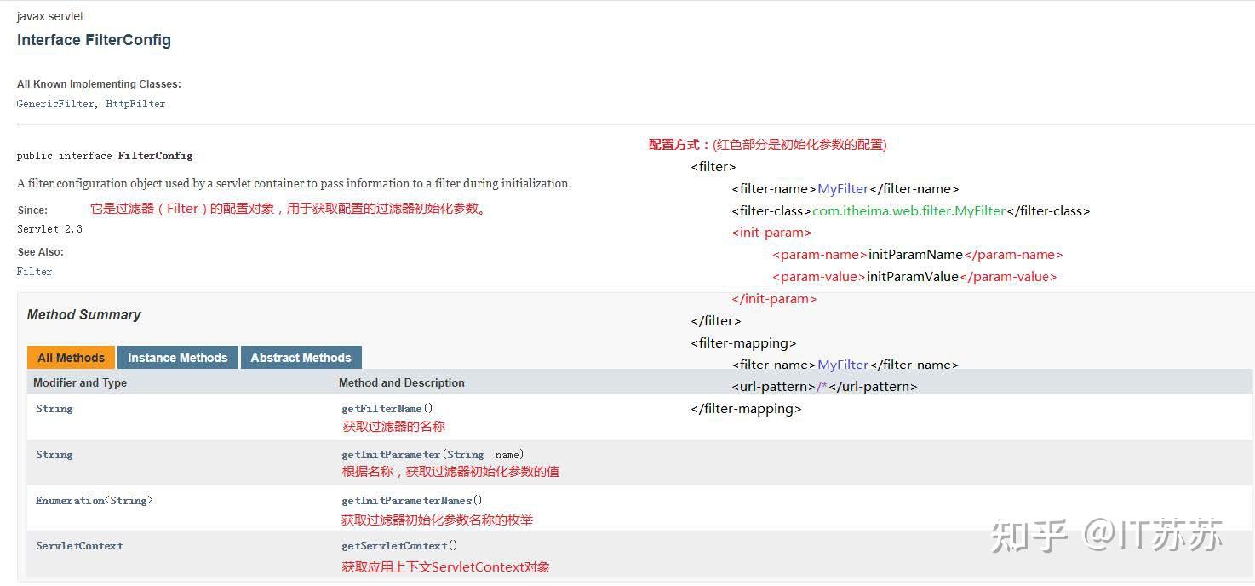Select the Interface FilterConfig heading
This screenshot has width=1255, height=586.
pyautogui.click(x=94, y=39)
